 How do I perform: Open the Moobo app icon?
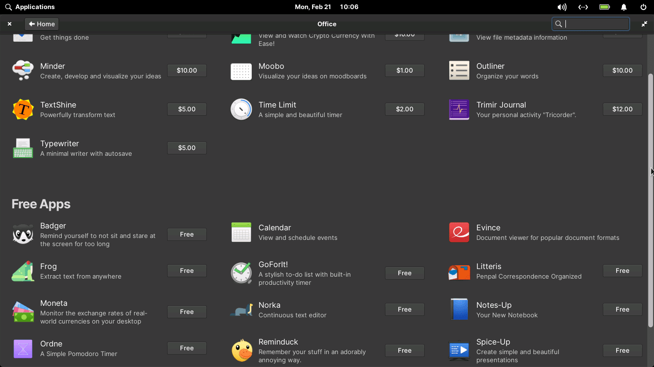coord(241,71)
